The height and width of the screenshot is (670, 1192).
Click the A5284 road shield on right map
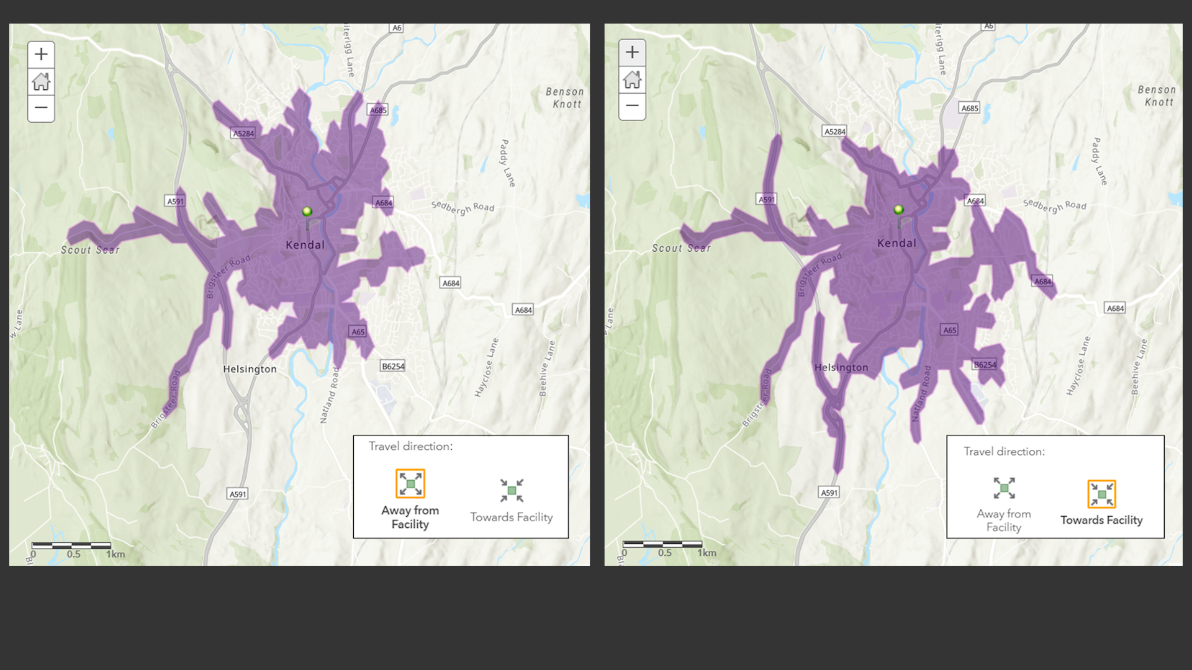(835, 132)
